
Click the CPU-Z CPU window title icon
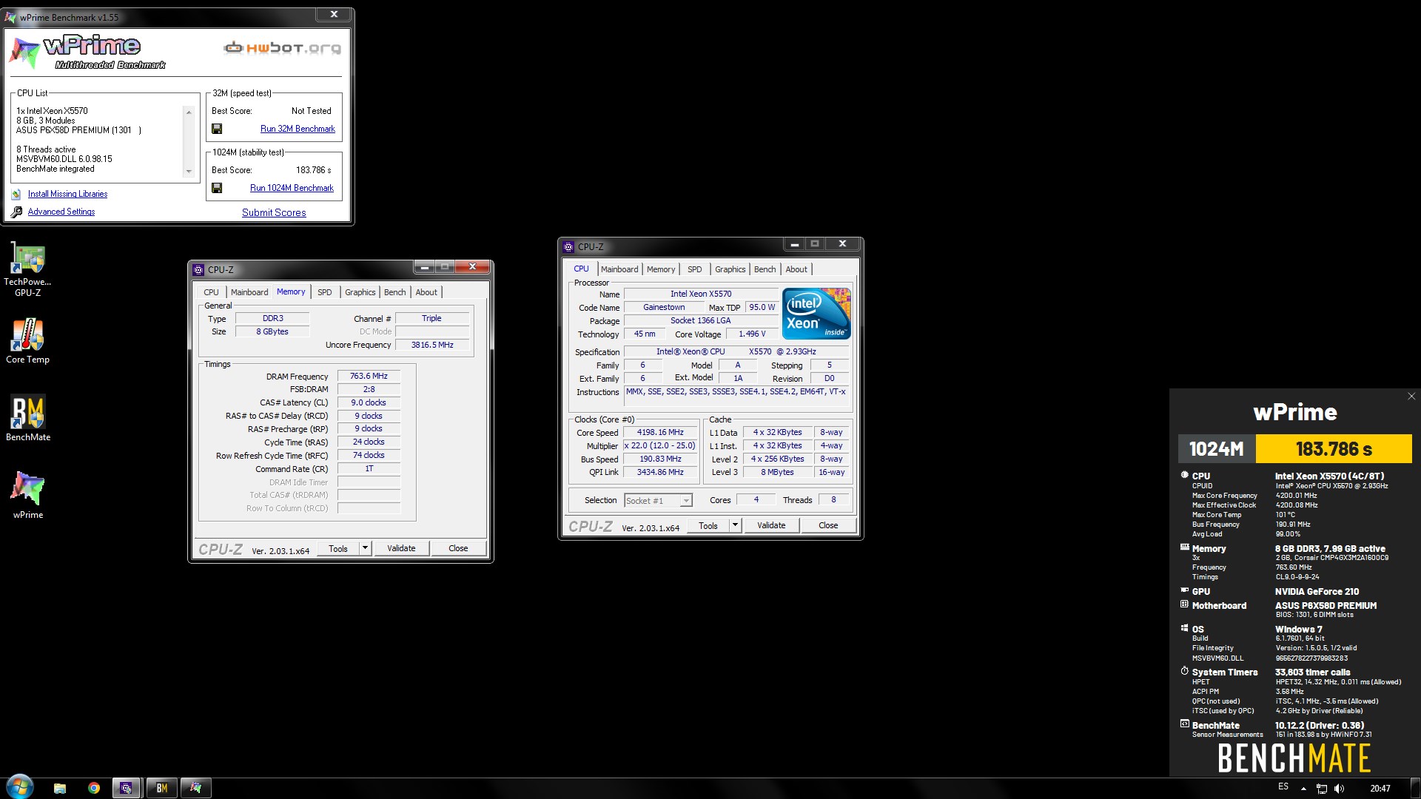(x=568, y=247)
